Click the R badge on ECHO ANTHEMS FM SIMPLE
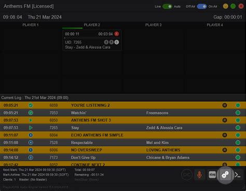The width and height of the screenshot is (246, 191). pyautogui.click(x=225, y=135)
